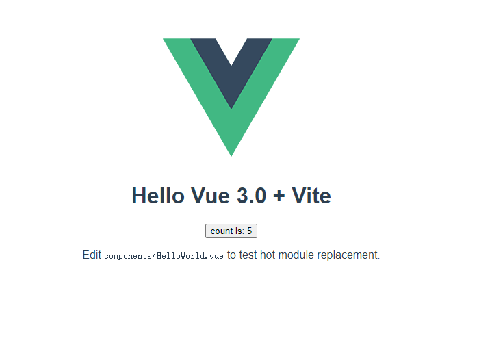
Task: Click the word "Vite" in the heading
Action: (311, 196)
